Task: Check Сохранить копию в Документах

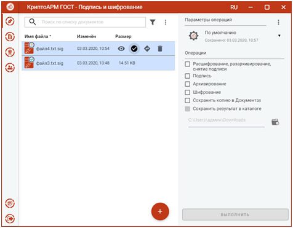Action: pos(187,100)
